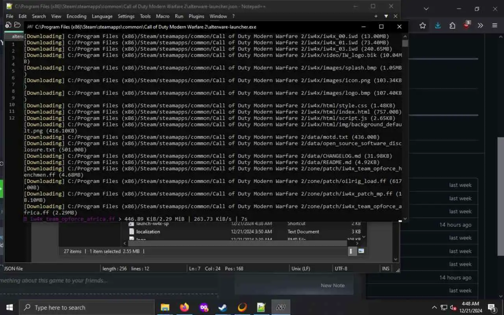
Task: Open the Macro menu in Notepad++
Action: 163,16
